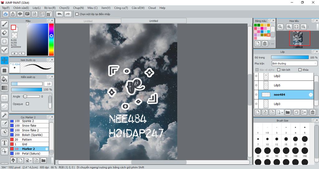Enable 'Chọn một lớp tại điểm nhấp' checkbox

click(x=77, y=14)
